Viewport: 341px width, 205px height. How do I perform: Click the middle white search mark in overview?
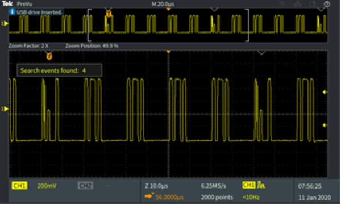[x=214, y=10]
